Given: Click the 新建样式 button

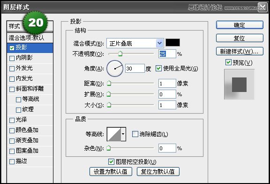Looking at the screenshot, I should [240, 51].
